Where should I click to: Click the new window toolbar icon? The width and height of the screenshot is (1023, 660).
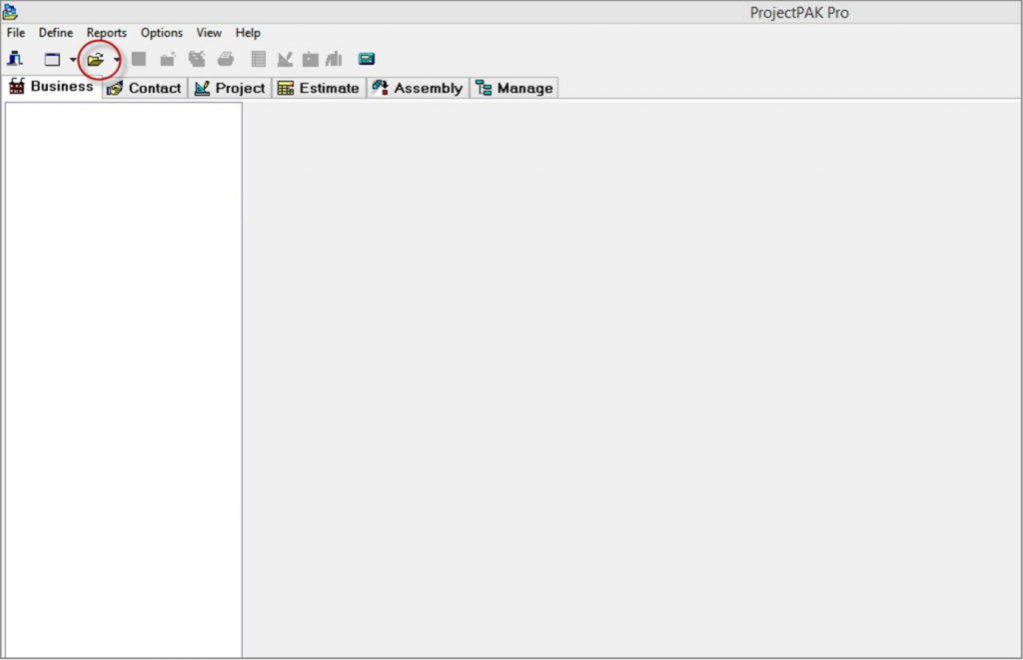point(53,60)
